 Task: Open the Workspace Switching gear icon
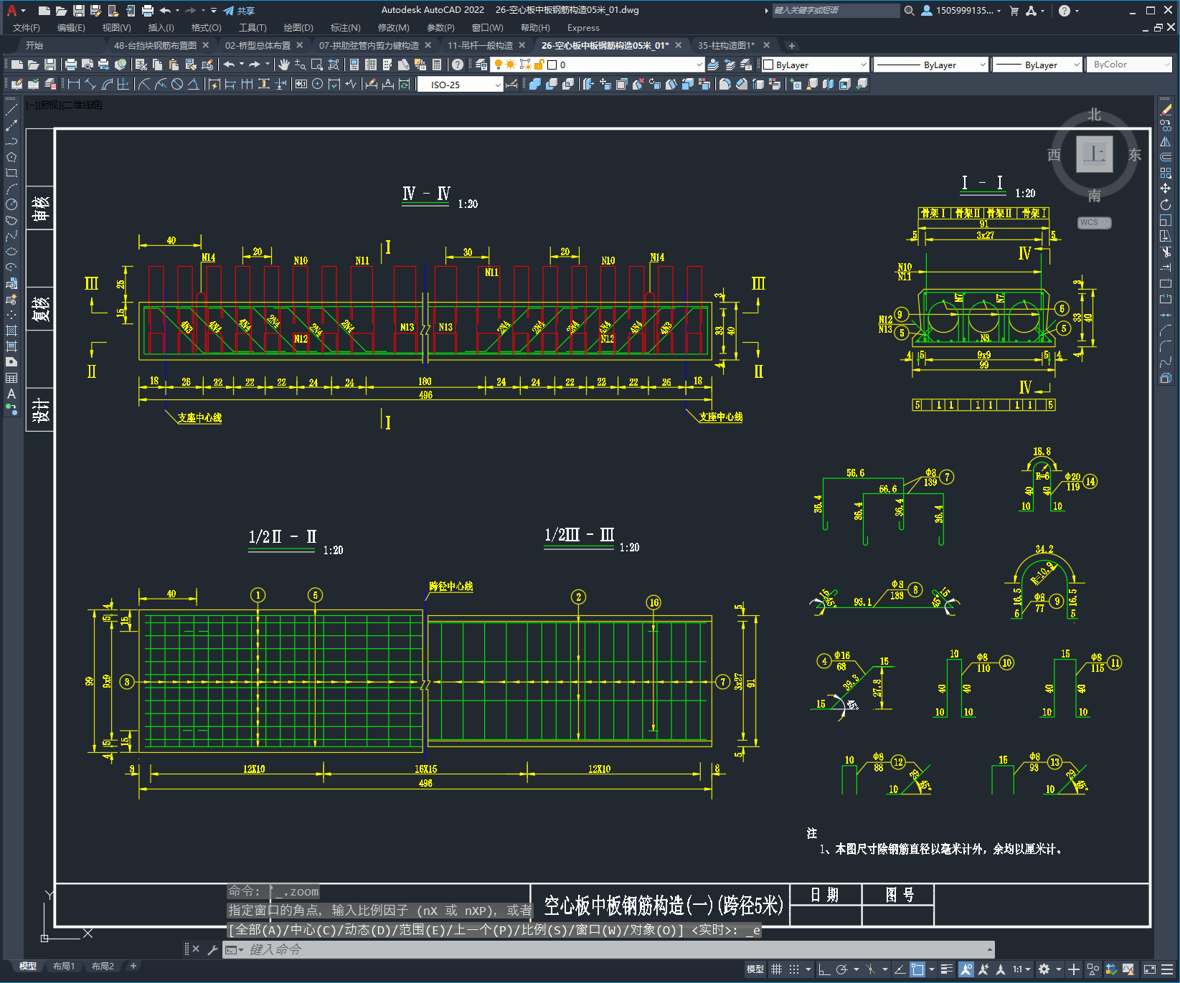1044,969
